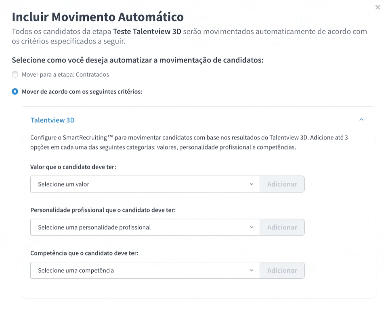384x311 pixels.
Task: Click the dialog close X icon
Action: (x=377, y=7)
